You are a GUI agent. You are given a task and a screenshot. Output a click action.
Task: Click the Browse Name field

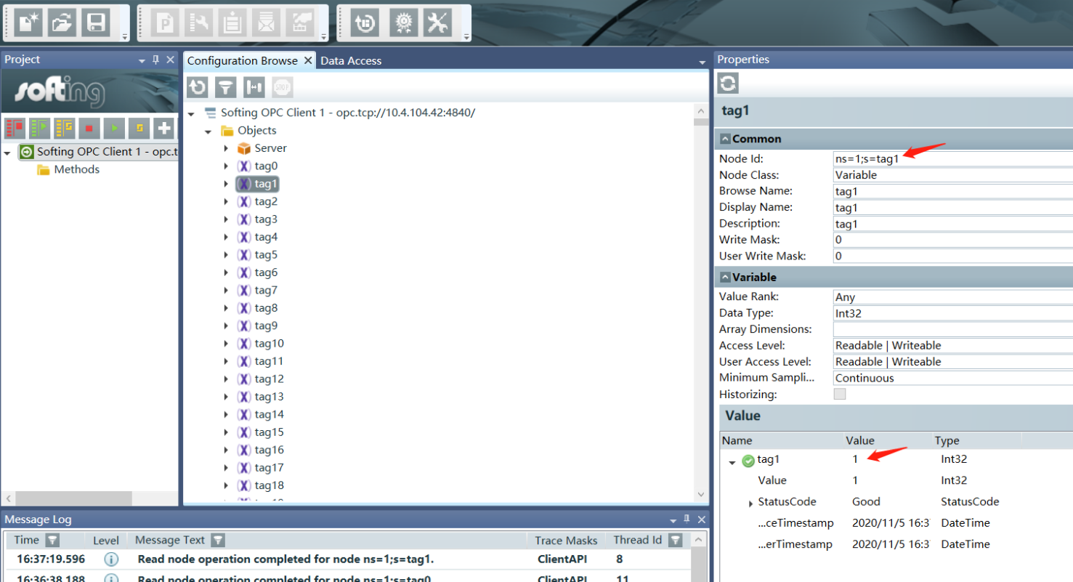coord(953,192)
